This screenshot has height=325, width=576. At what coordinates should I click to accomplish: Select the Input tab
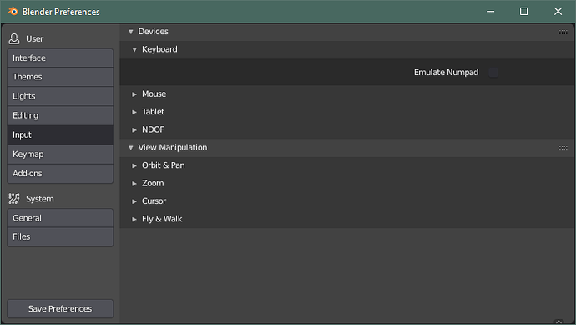pos(60,135)
